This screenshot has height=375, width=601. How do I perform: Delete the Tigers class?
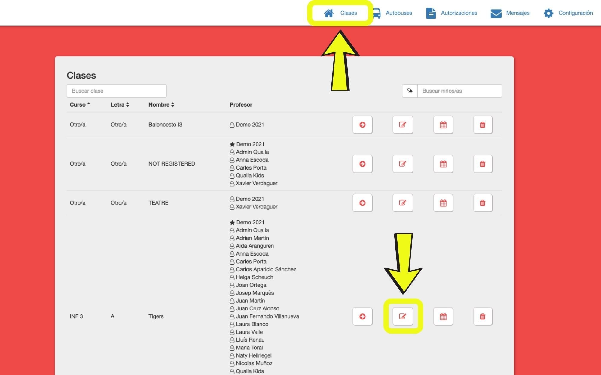(x=483, y=316)
